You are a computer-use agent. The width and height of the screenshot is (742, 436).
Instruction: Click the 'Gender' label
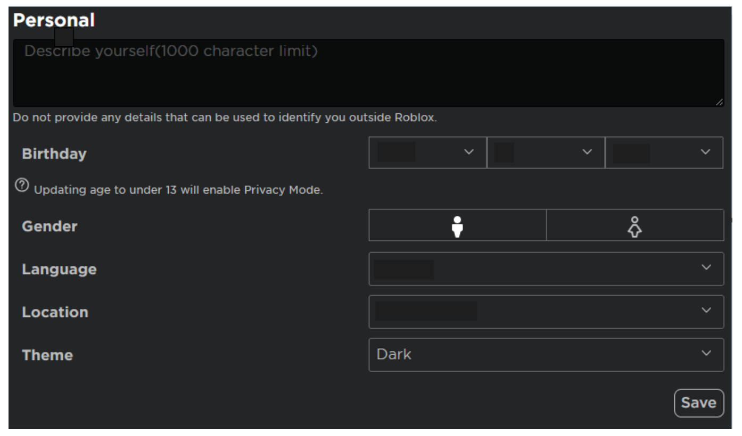[x=50, y=226]
